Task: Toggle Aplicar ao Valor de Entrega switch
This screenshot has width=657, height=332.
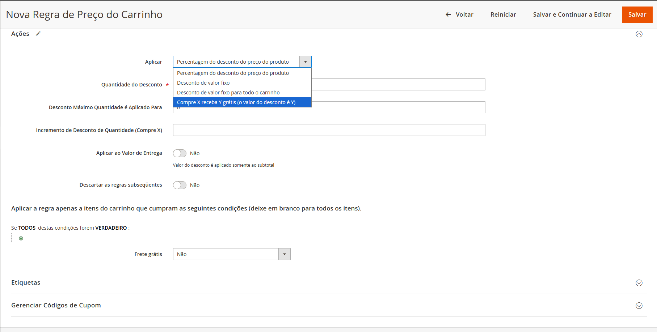Action: tap(180, 153)
